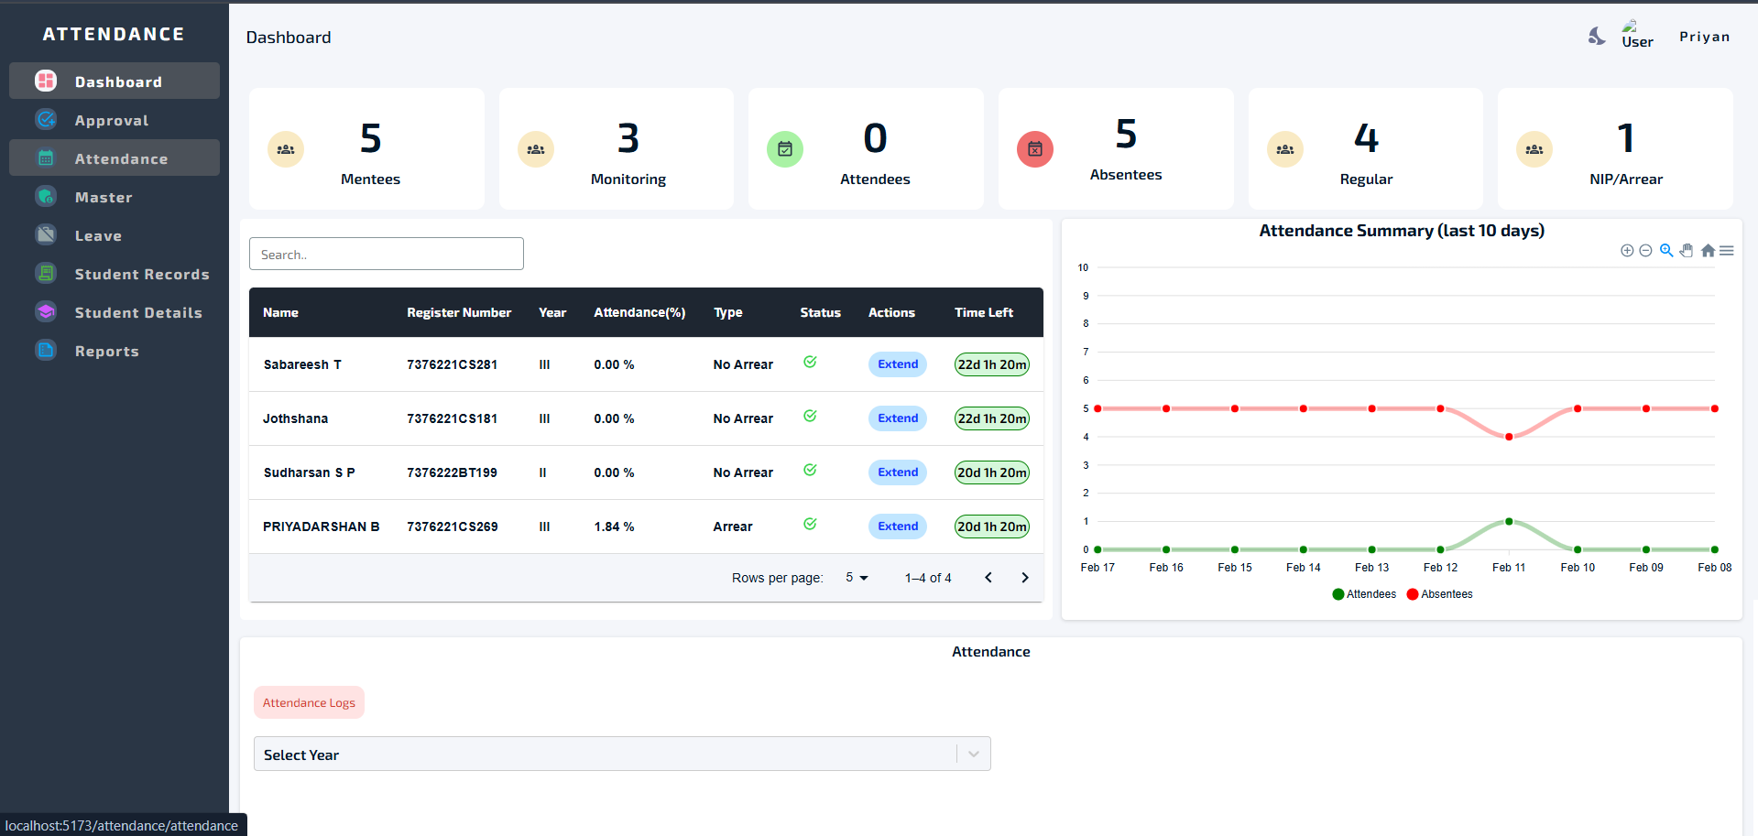
Task: Click the Leave sidebar icon
Action: (x=46, y=234)
